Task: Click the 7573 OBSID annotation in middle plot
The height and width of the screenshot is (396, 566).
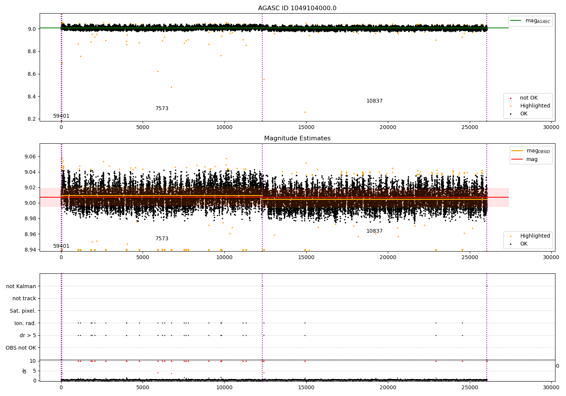Action: 162,239
